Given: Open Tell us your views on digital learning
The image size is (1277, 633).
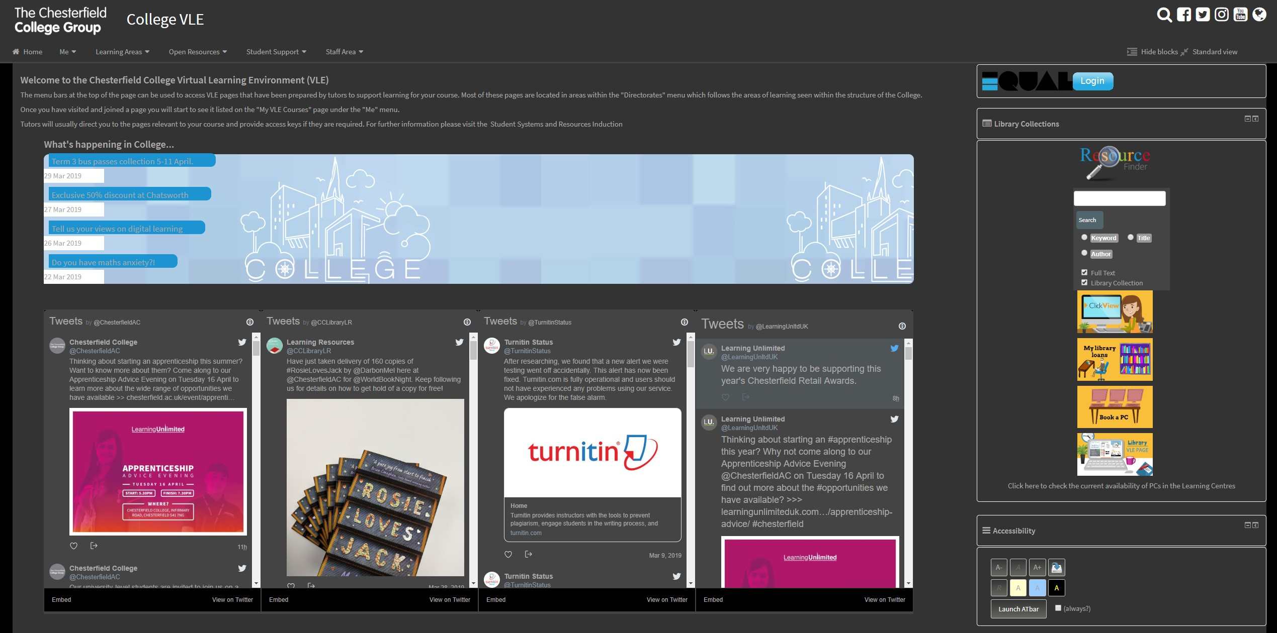Looking at the screenshot, I should [x=117, y=229].
